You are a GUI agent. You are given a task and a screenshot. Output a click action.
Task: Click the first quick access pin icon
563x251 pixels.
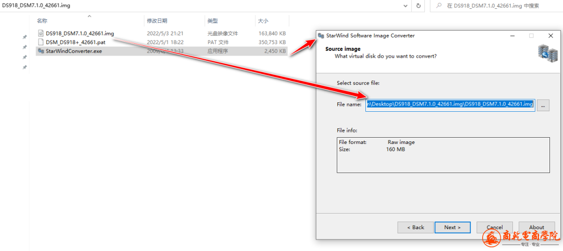click(x=25, y=37)
